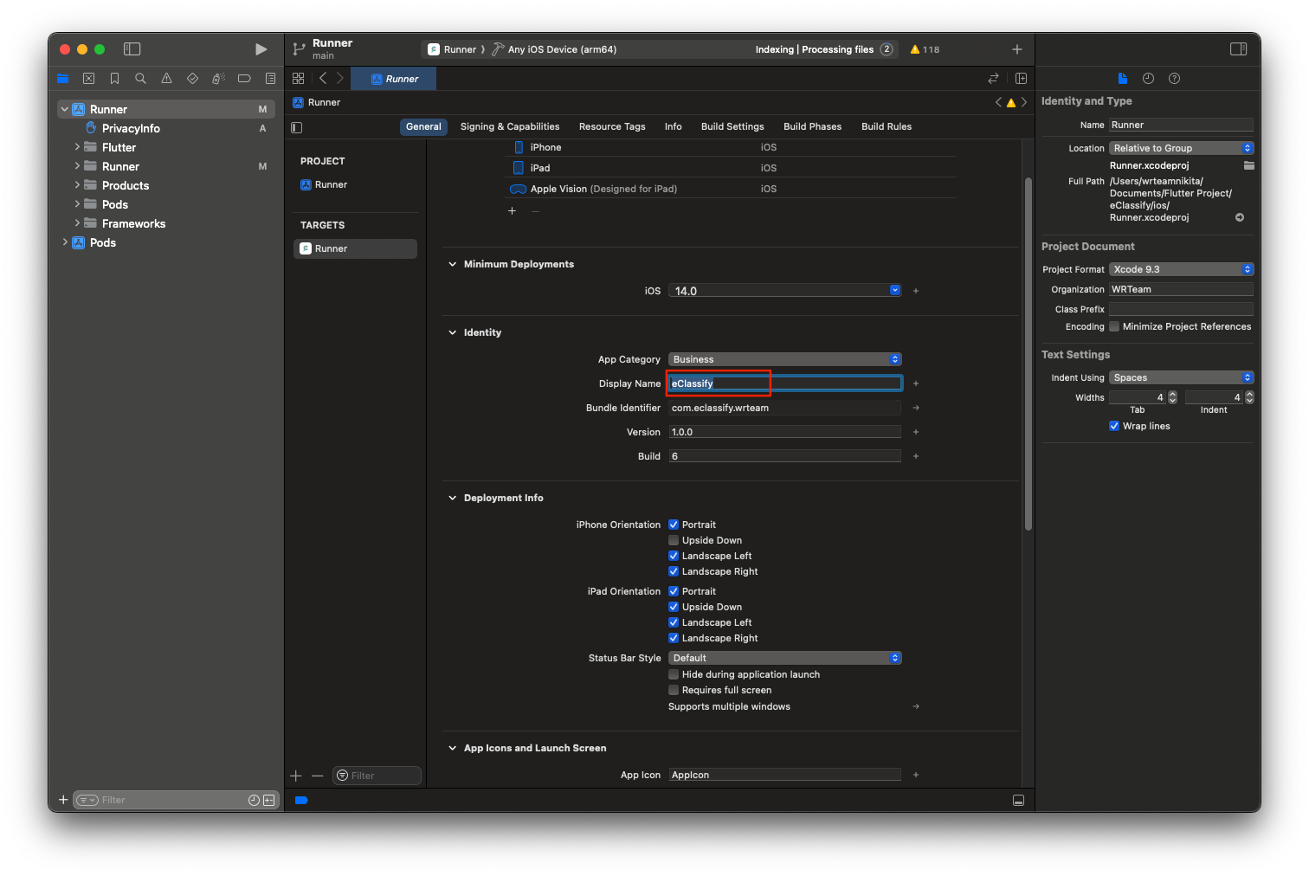Open the Issue navigator warning icon
1309x876 pixels.
166,79
